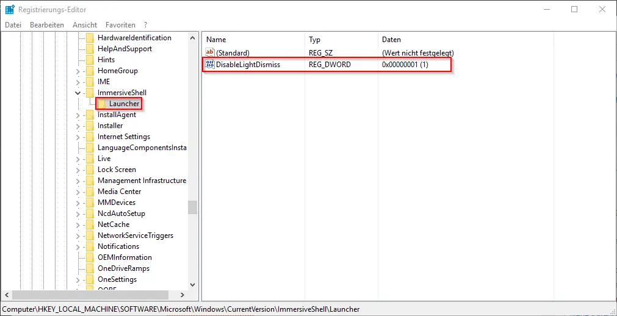Expand the Lock Screen key

(x=78, y=170)
